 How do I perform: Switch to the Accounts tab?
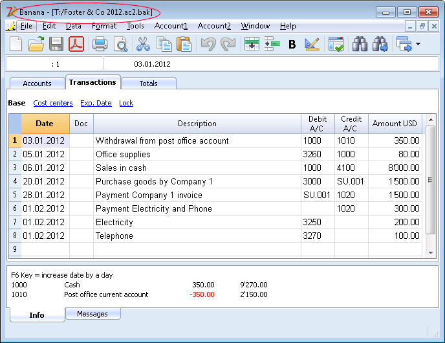[37, 83]
